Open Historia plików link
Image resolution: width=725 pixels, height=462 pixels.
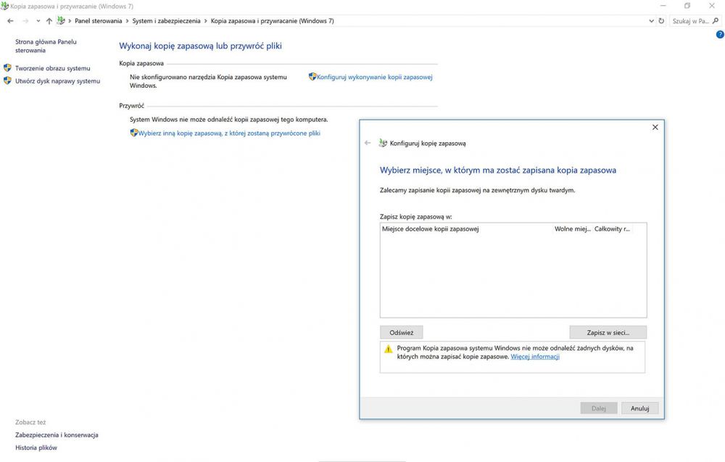(x=36, y=447)
